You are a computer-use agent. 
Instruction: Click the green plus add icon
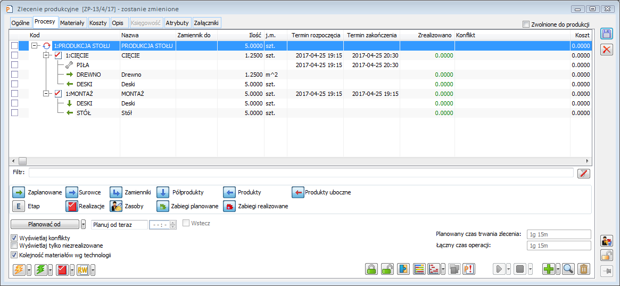548,269
